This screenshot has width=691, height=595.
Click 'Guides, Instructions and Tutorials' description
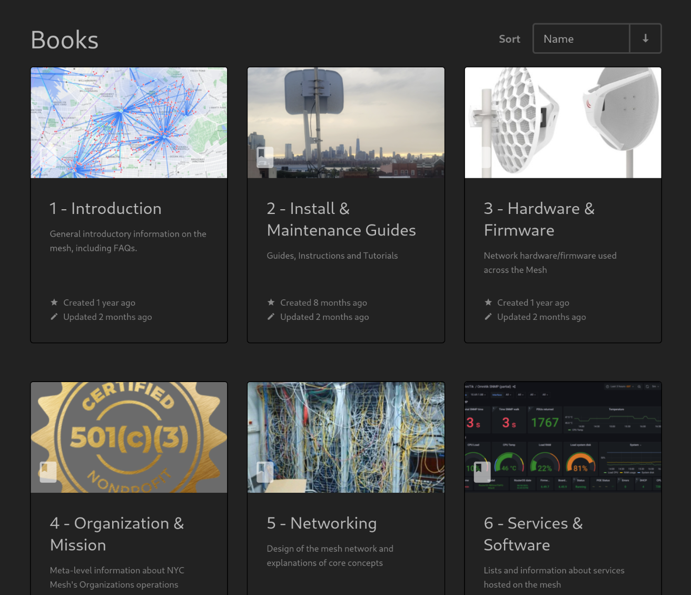pyautogui.click(x=332, y=256)
